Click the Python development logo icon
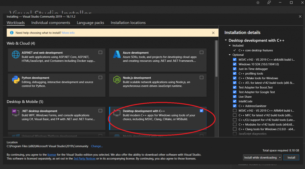 point(15,79)
